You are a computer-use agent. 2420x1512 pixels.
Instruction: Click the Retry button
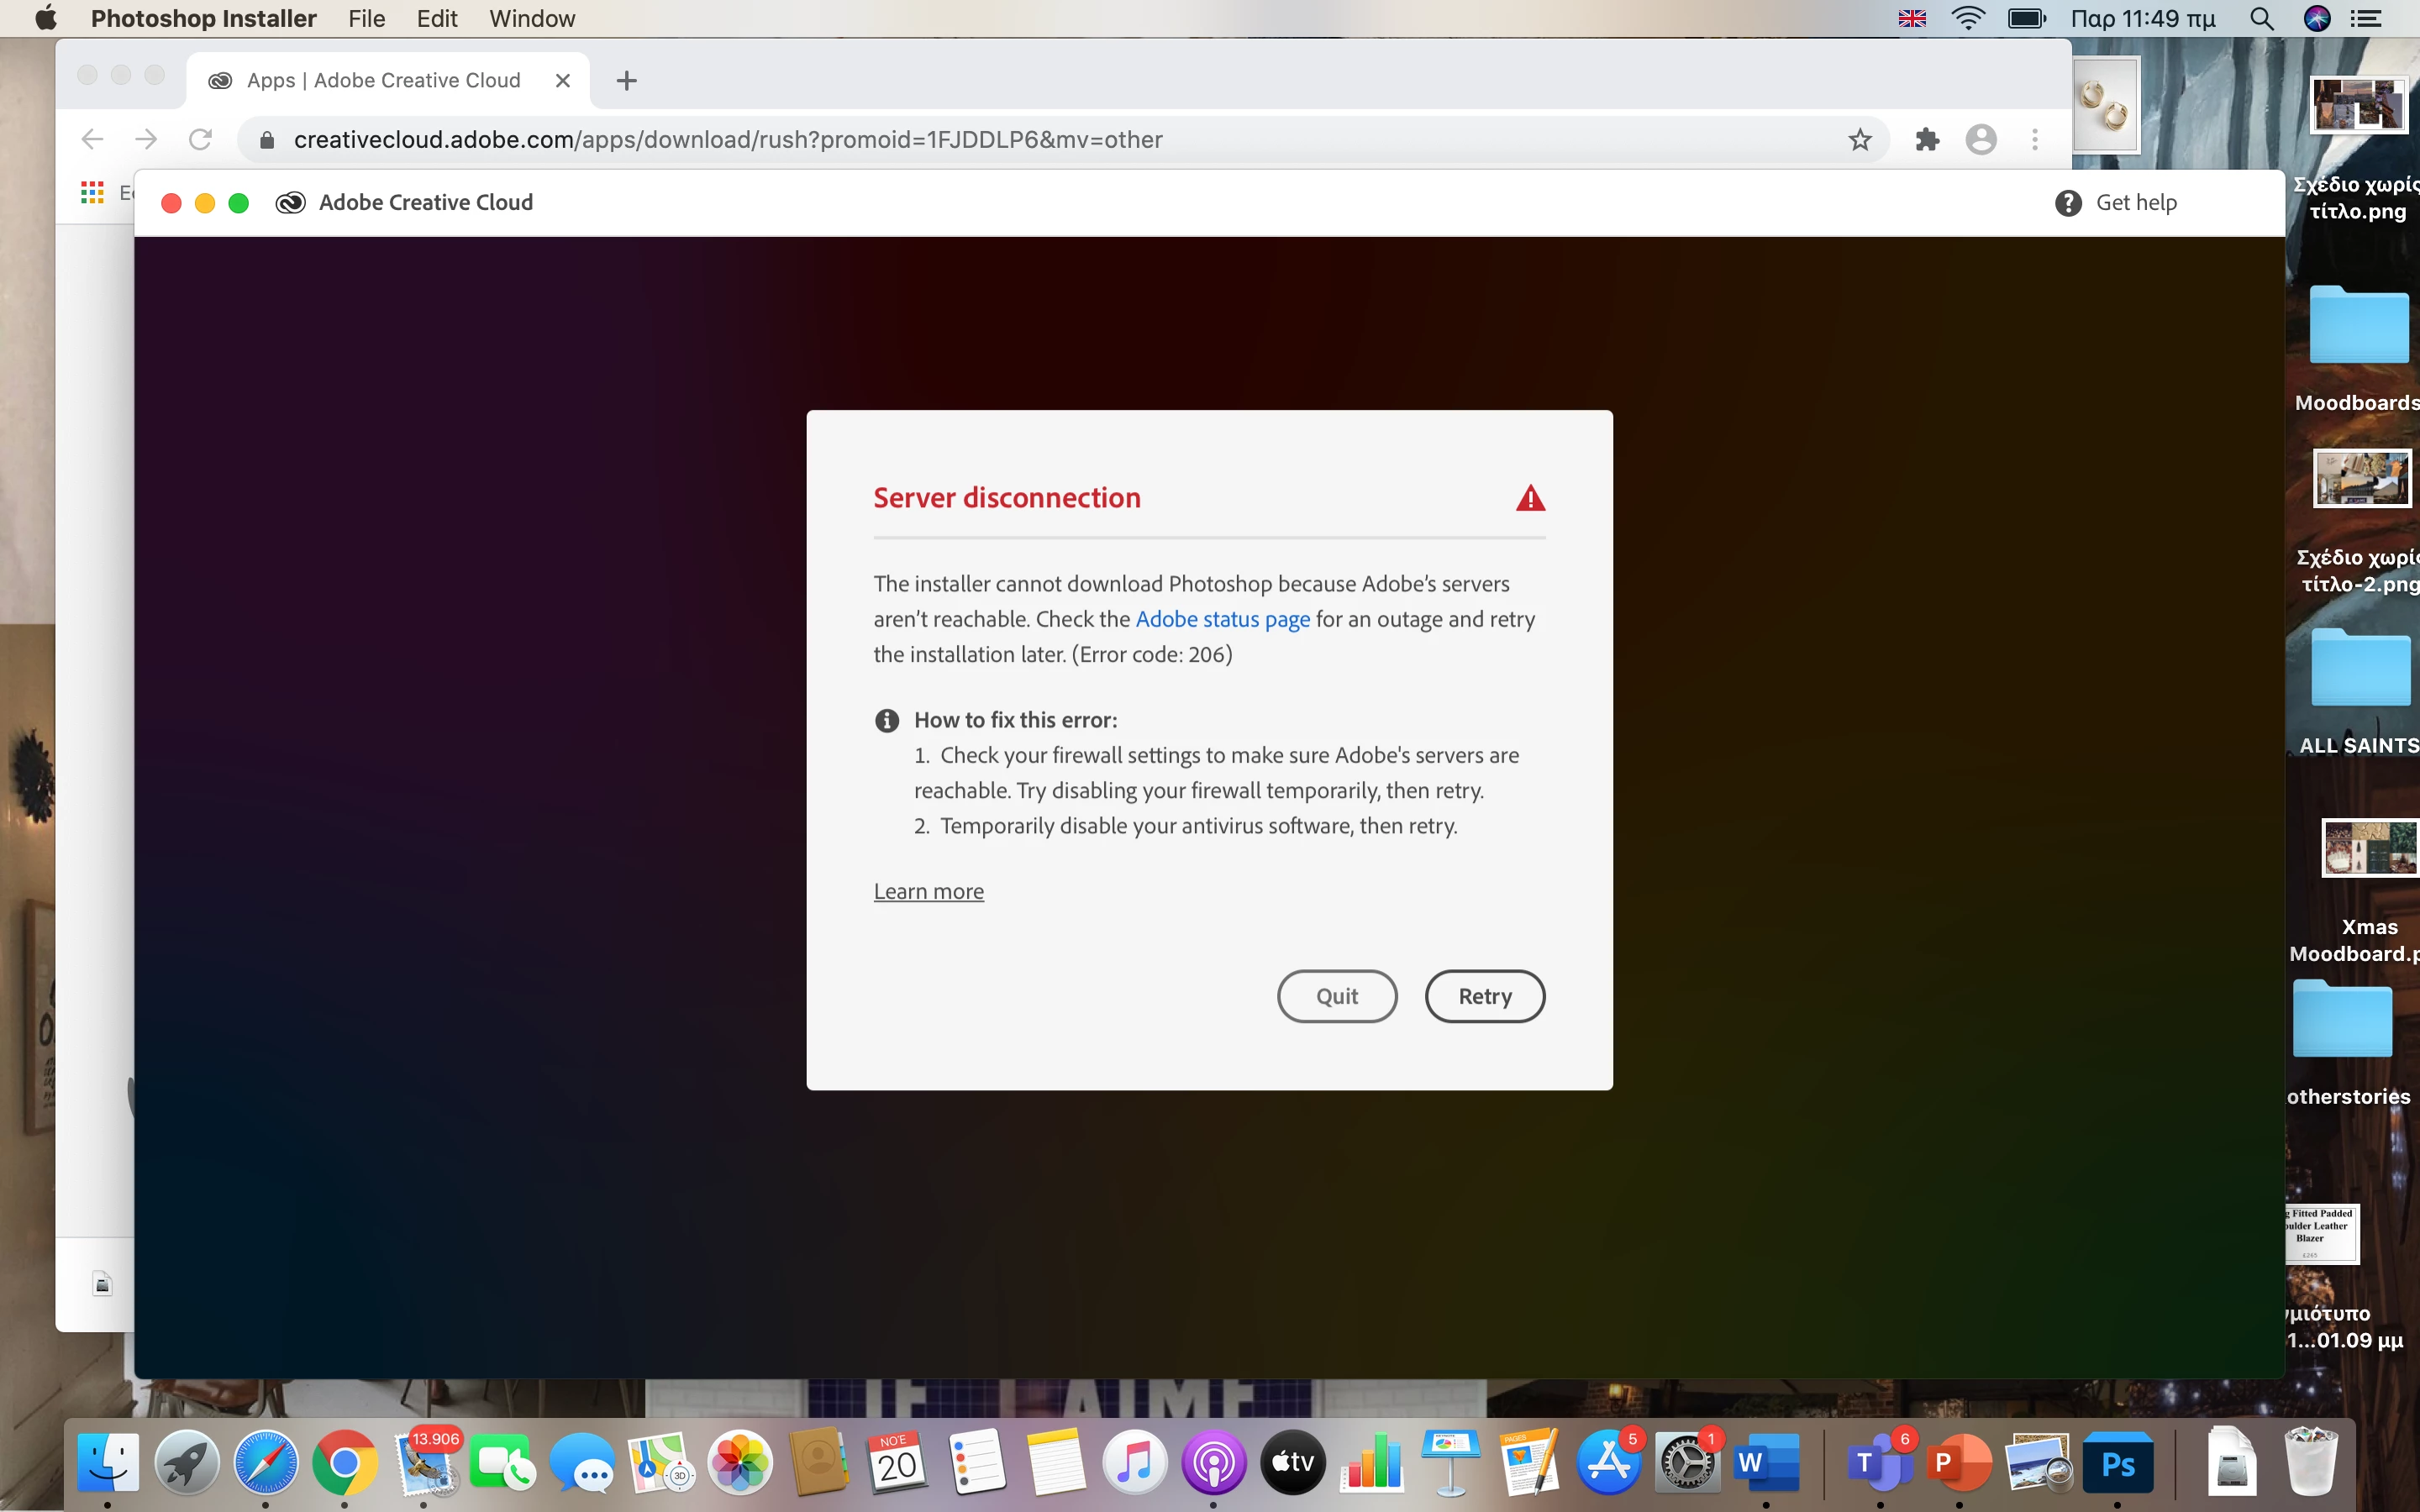click(x=1484, y=996)
